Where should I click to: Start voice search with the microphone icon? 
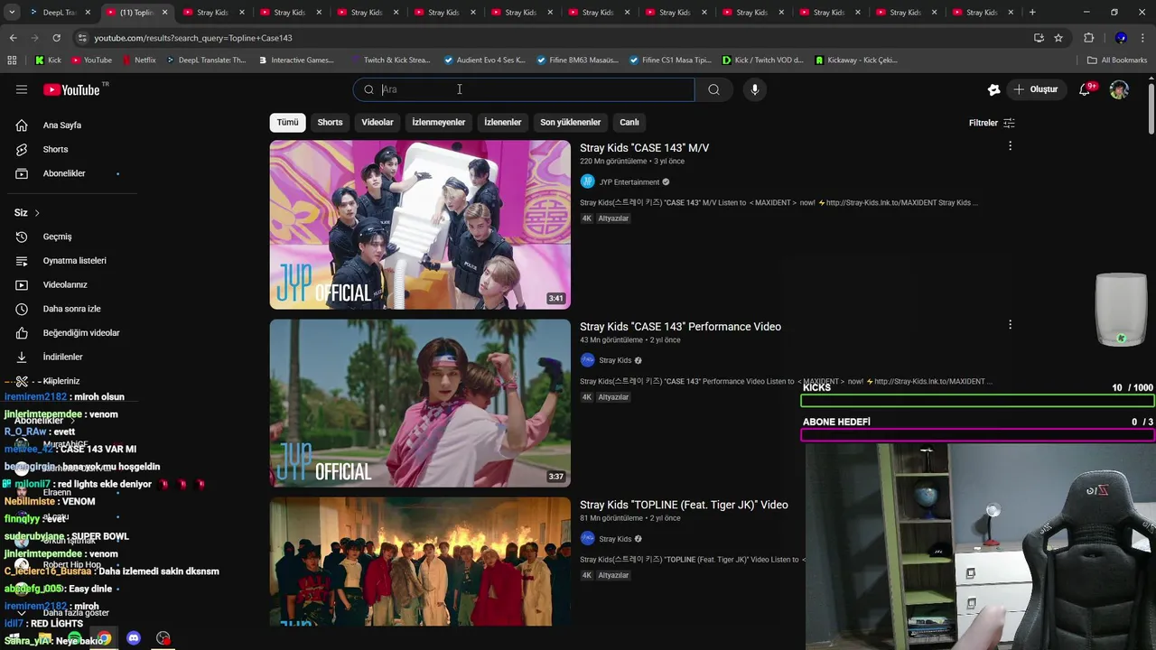coord(755,89)
